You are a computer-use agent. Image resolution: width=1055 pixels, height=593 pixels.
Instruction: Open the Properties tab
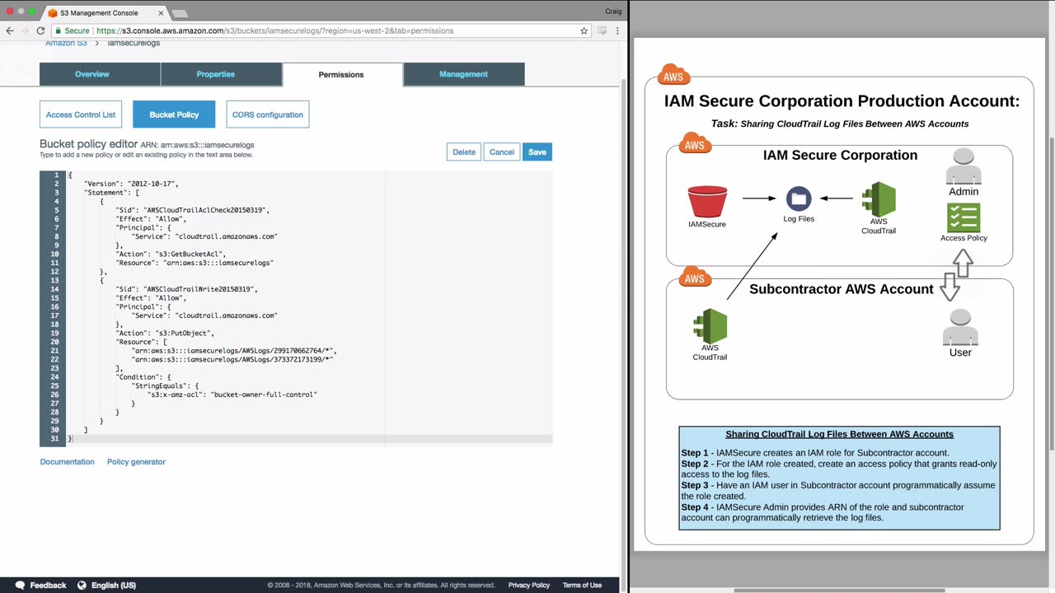215,74
